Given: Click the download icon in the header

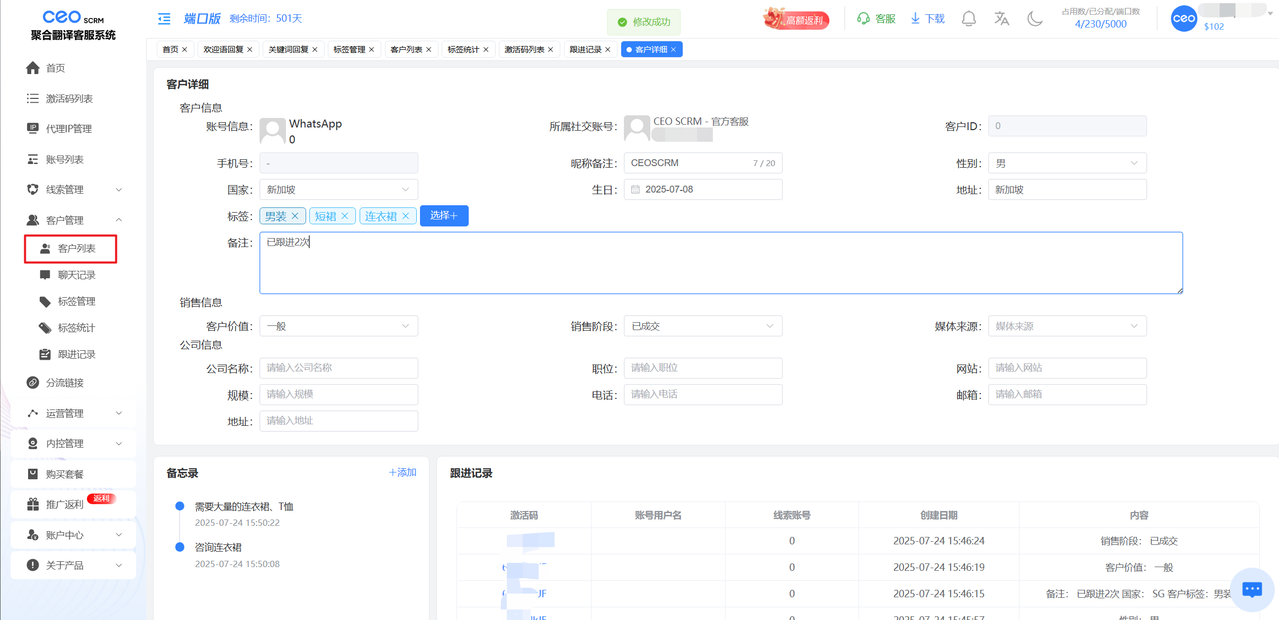Looking at the screenshot, I should [x=915, y=19].
